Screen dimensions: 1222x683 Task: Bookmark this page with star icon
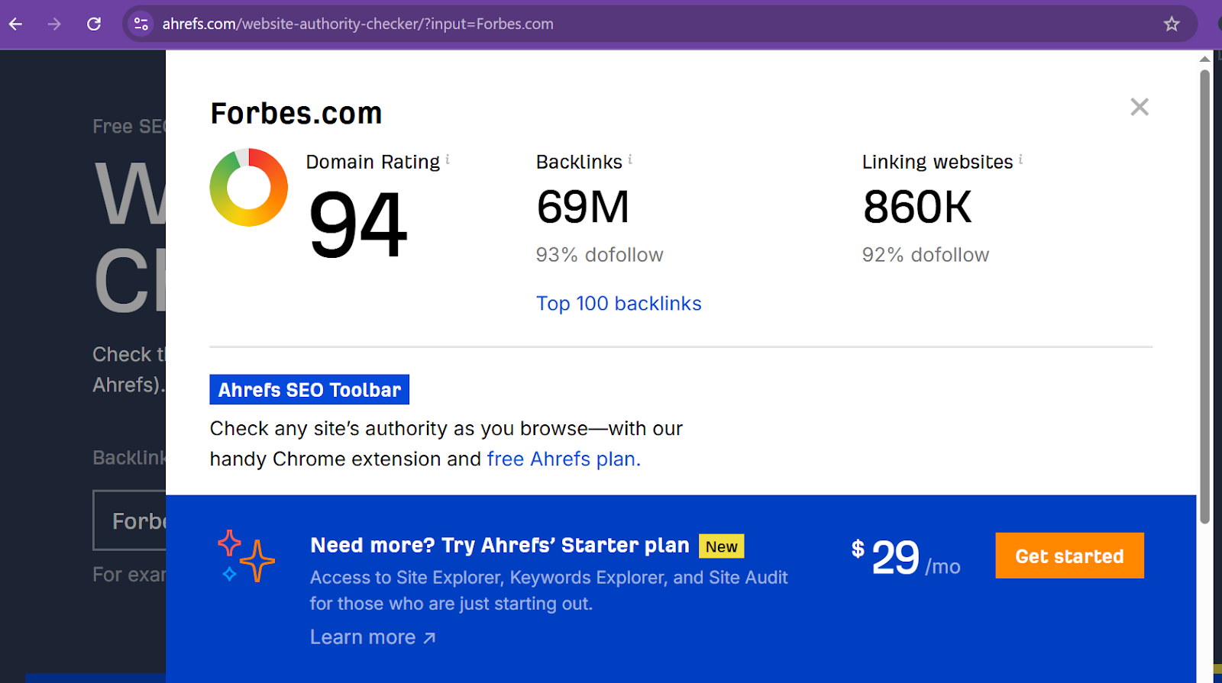point(1172,24)
